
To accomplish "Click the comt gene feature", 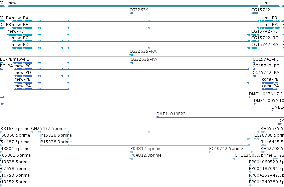I will (x=270, y=6).
